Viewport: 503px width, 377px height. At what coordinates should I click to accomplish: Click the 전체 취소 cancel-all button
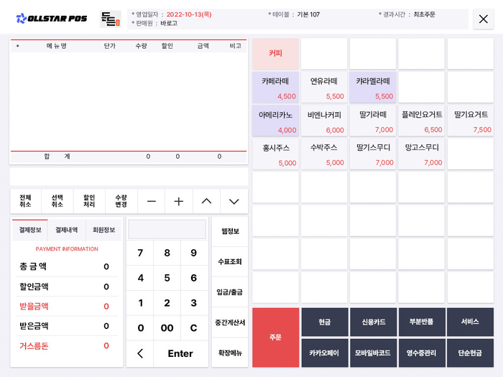tap(25, 201)
